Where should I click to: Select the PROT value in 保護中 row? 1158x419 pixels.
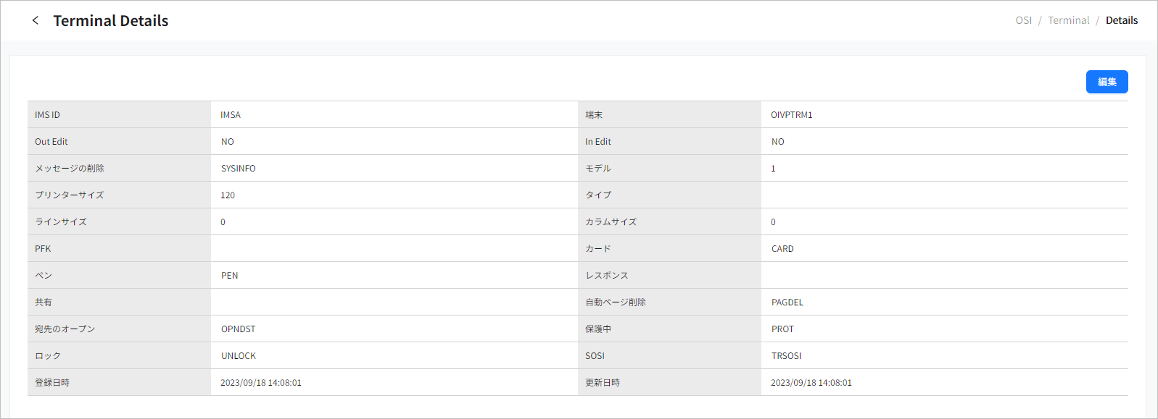[x=782, y=329]
